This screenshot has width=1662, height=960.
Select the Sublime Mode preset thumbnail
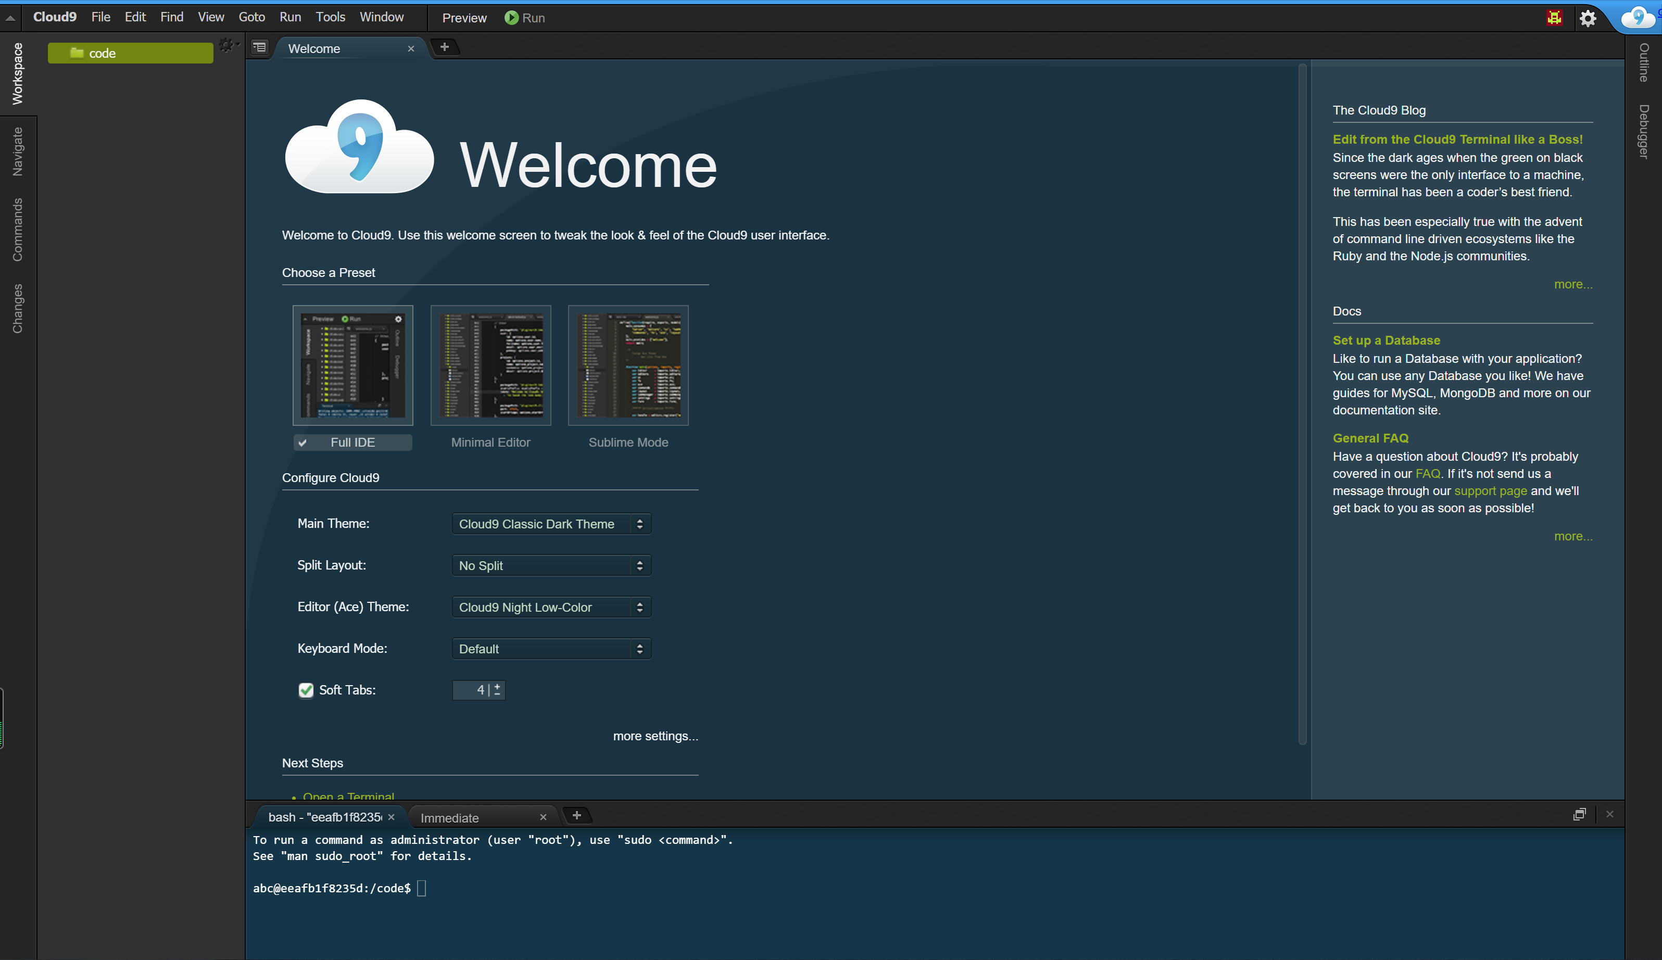pos(628,364)
